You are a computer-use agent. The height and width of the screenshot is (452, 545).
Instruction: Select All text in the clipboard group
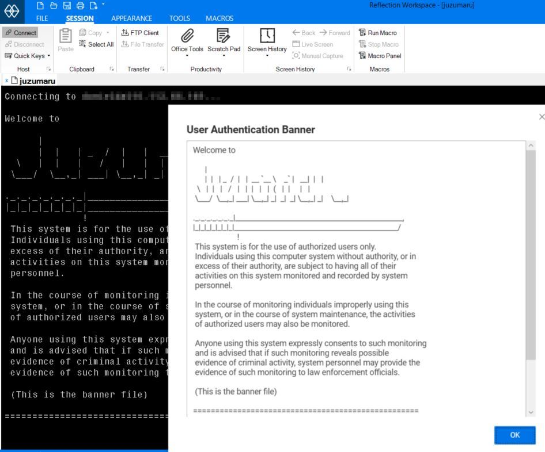(x=96, y=44)
